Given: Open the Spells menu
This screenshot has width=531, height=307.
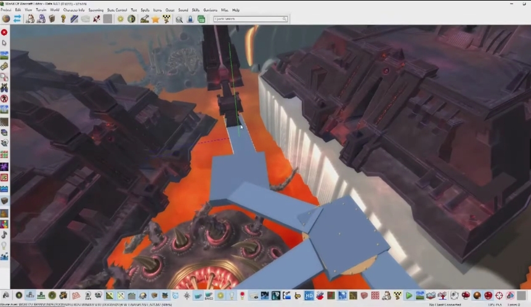Looking at the screenshot, I should click(145, 10).
